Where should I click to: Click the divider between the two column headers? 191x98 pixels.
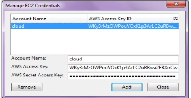87,18
